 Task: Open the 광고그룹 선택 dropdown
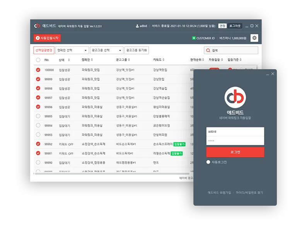(x=107, y=50)
